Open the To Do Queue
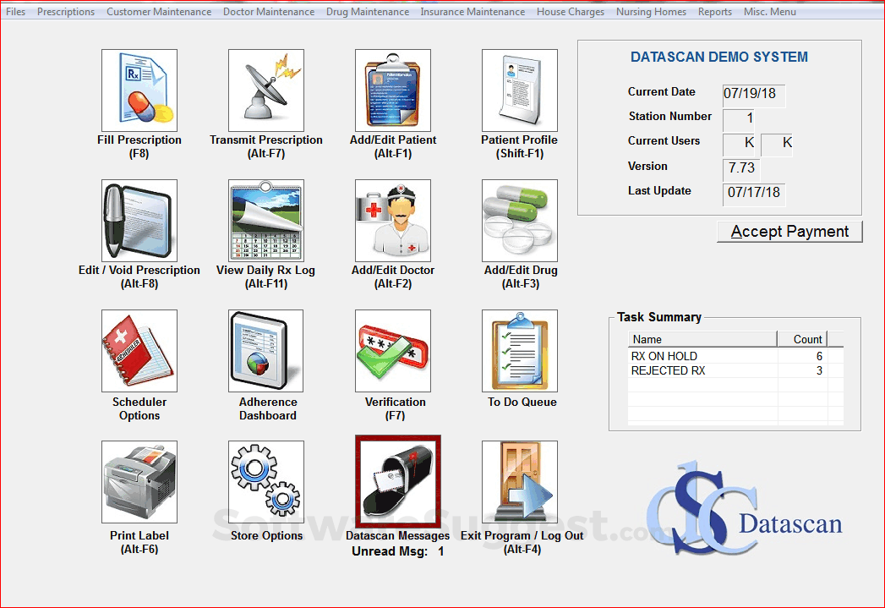This screenshot has height=608, width=885. [519, 351]
